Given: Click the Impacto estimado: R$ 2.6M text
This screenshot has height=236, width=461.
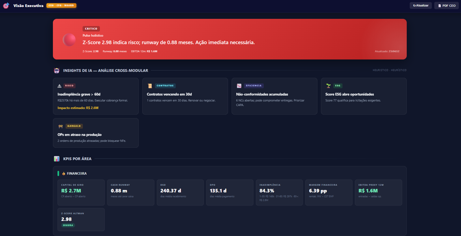Looking at the screenshot, I should (78, 108).
